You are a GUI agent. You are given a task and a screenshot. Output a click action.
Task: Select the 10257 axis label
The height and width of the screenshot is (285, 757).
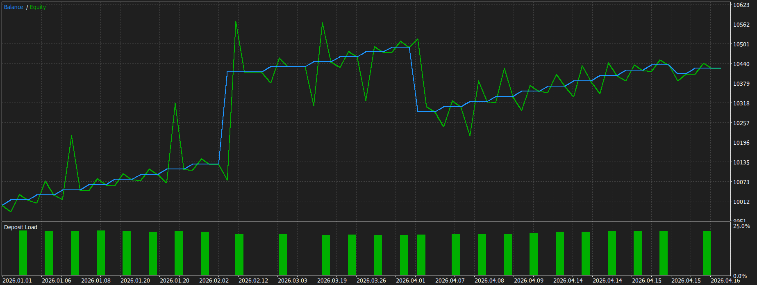point(741,123)
